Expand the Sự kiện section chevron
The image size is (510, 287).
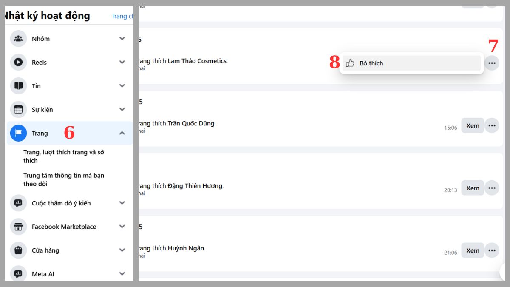click(122, 109)
